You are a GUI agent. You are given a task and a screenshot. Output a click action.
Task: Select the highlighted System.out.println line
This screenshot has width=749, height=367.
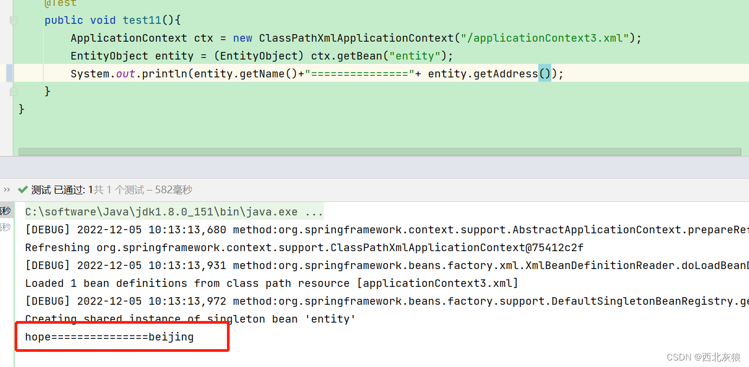[x=314, y=73]
